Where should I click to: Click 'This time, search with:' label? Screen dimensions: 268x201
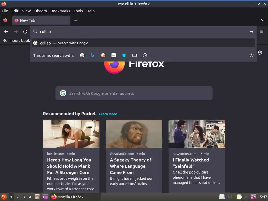click(53, 55)
